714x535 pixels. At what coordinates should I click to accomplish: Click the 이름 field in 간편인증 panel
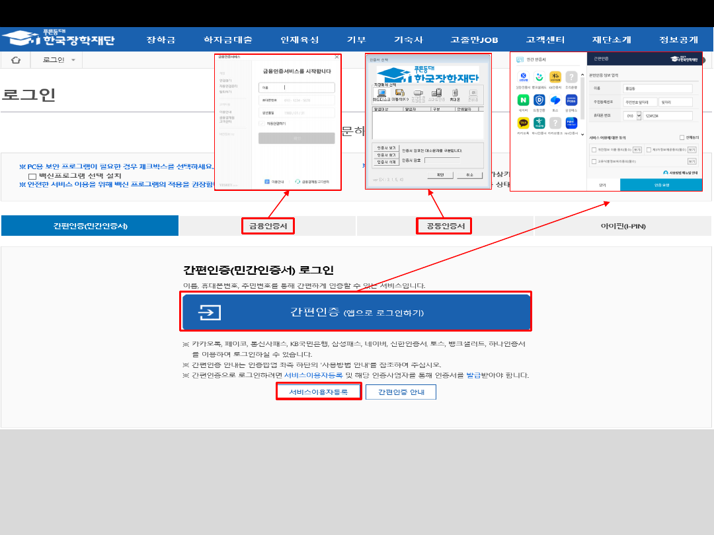(x=658, y=89)
